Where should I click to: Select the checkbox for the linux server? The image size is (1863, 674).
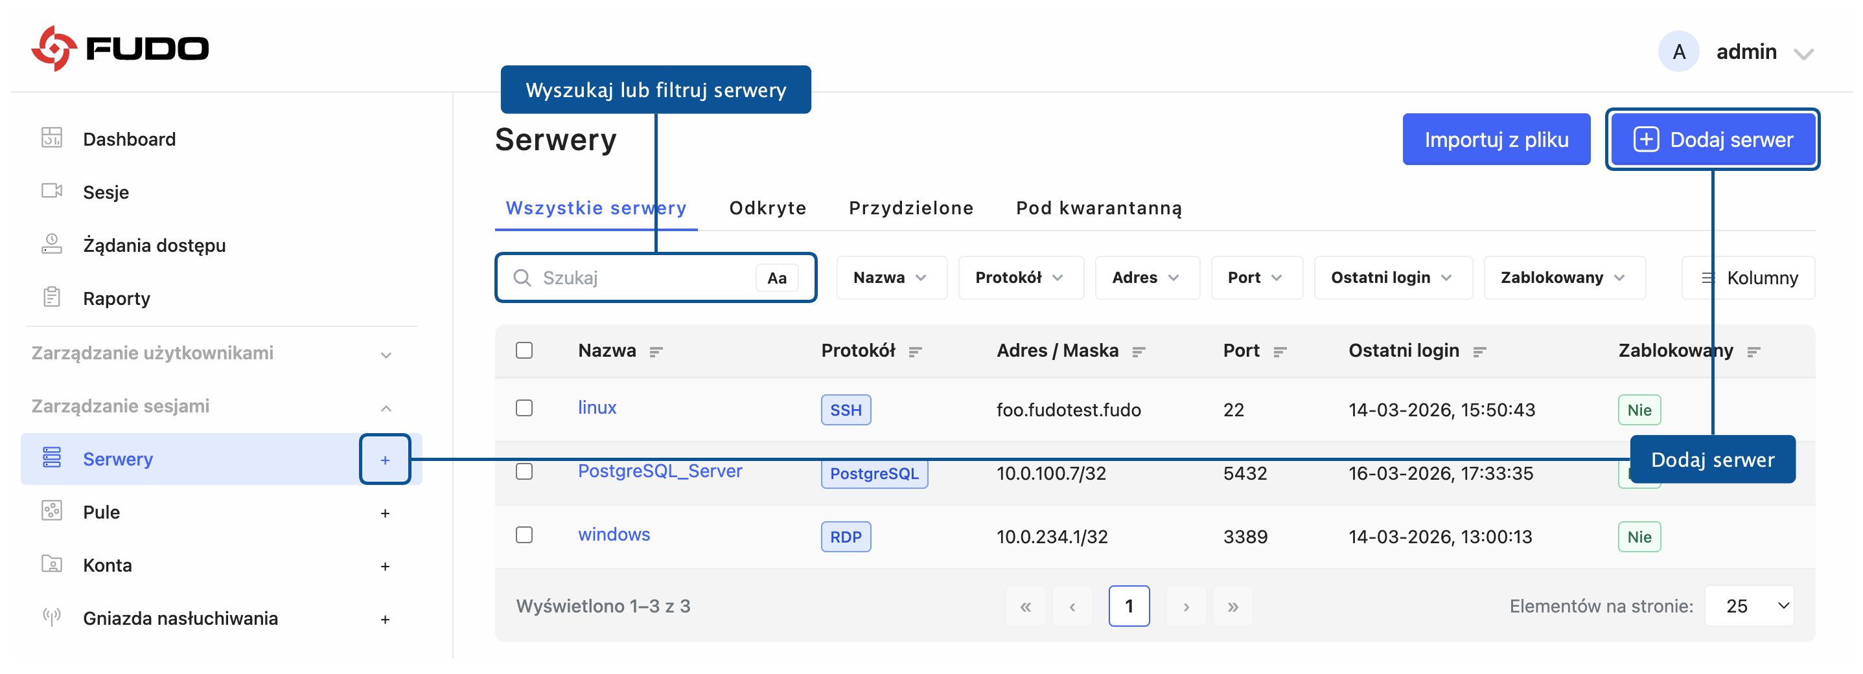coord(524,408)
